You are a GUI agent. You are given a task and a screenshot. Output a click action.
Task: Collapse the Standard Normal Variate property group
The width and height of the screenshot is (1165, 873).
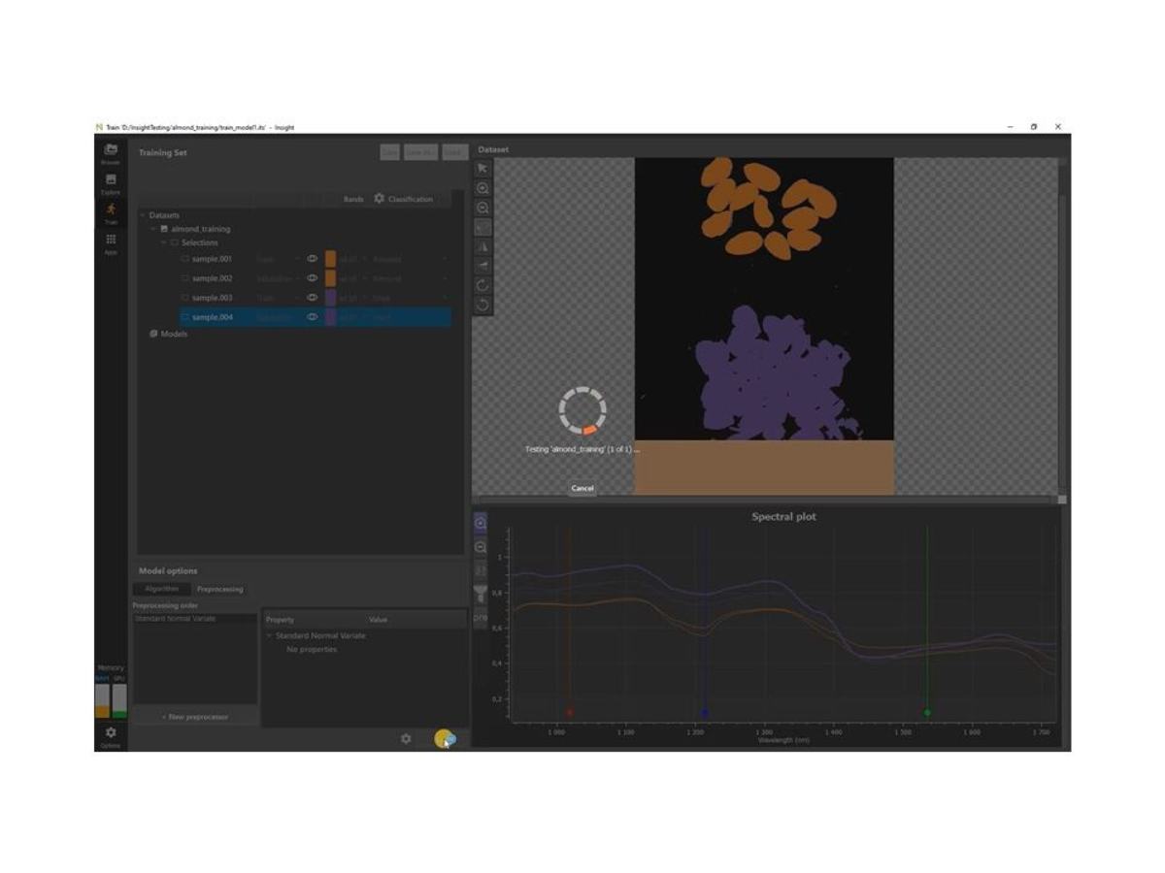[x=269, y=635]
